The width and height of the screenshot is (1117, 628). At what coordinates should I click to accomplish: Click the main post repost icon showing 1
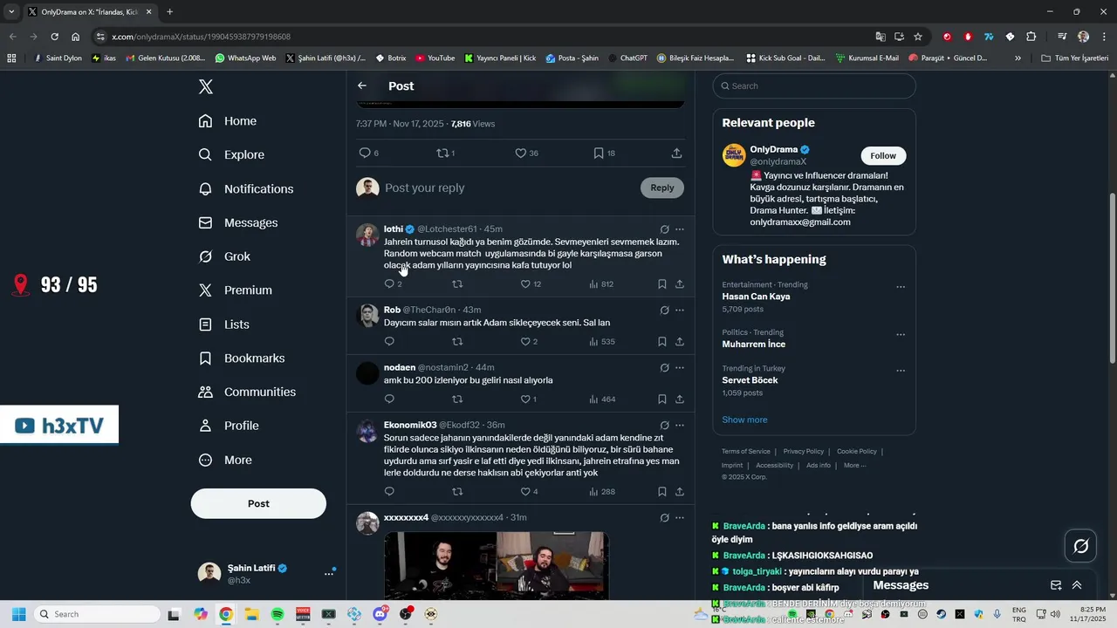445,153
